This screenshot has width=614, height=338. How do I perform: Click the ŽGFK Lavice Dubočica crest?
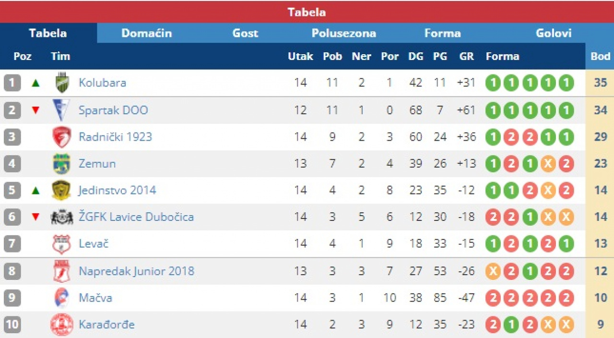tap(61, 217)
